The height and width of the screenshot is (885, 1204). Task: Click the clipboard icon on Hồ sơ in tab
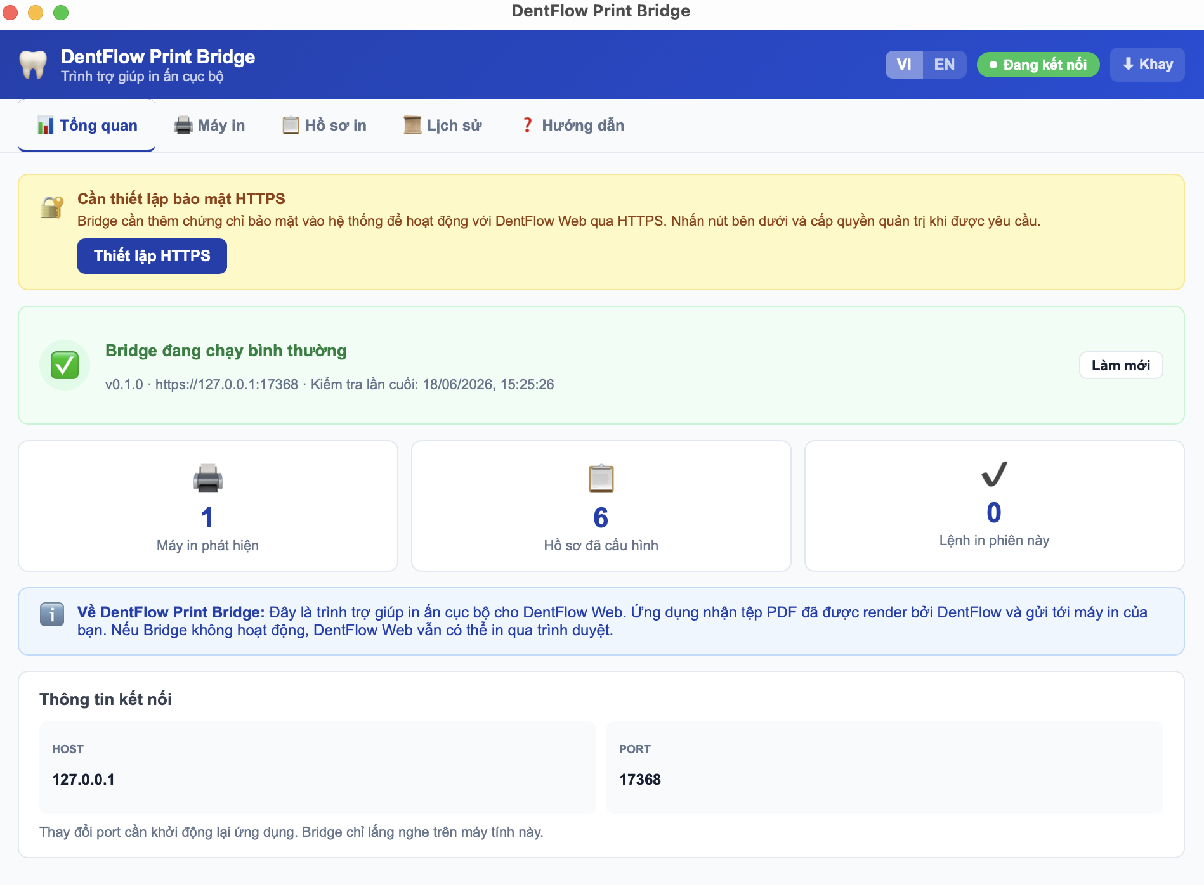pyautogui.click(x=291, y=126)
